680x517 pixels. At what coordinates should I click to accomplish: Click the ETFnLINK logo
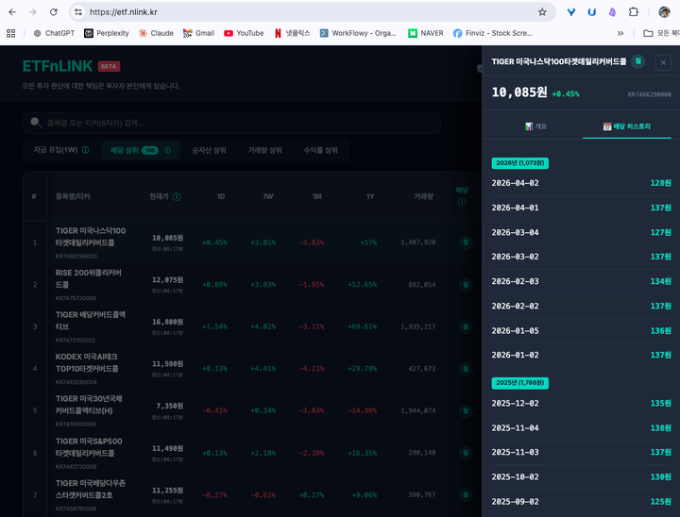pos(58,67)
